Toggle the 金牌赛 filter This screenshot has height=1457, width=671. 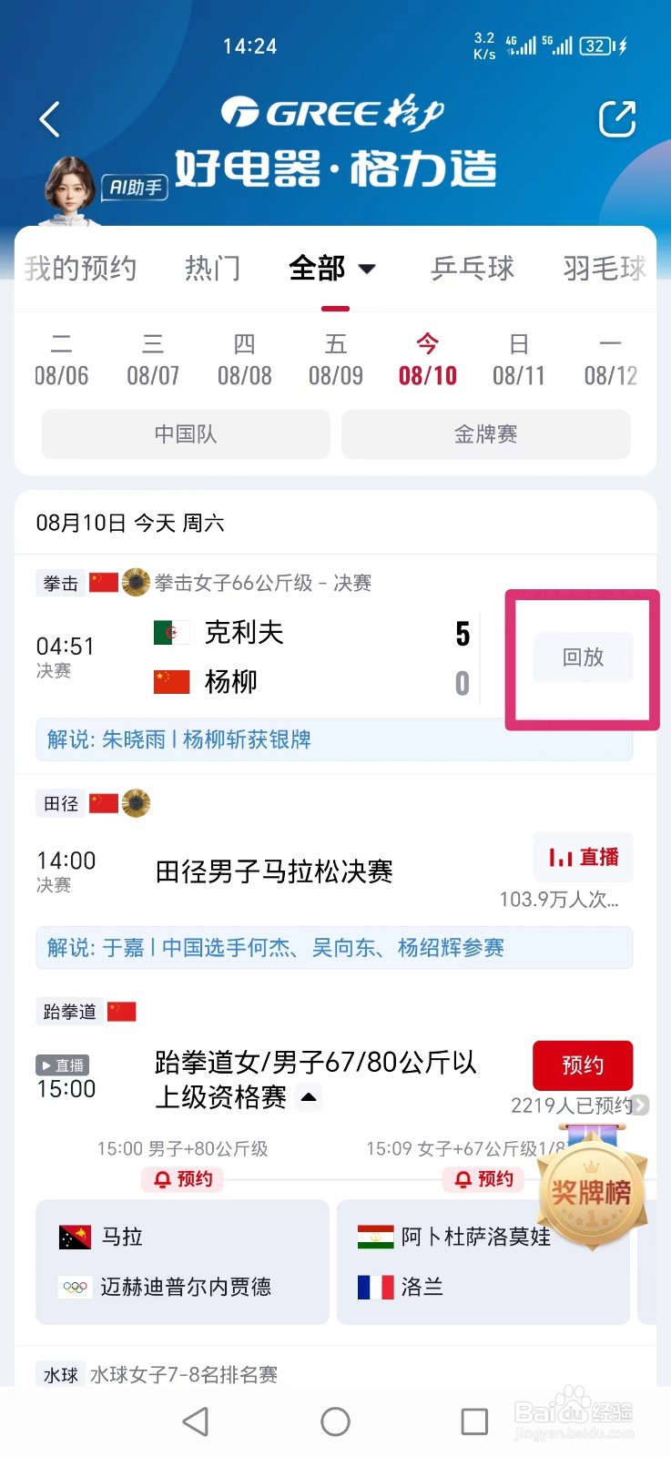click(485, 434)
